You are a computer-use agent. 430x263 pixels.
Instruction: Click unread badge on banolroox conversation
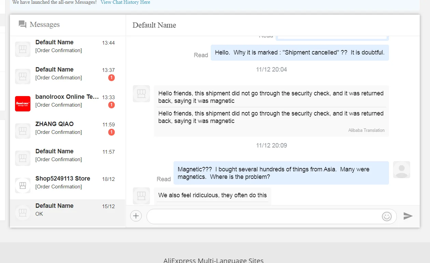coord(111,105)
